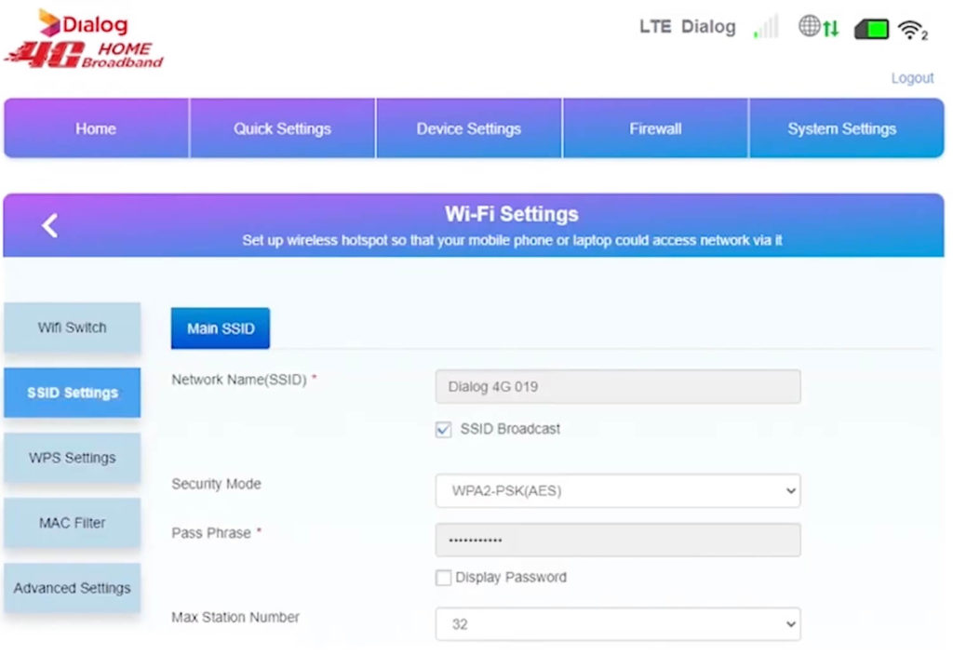Click the Dialog carrier name in status bar
953x655 pixels.
(710, 27)
